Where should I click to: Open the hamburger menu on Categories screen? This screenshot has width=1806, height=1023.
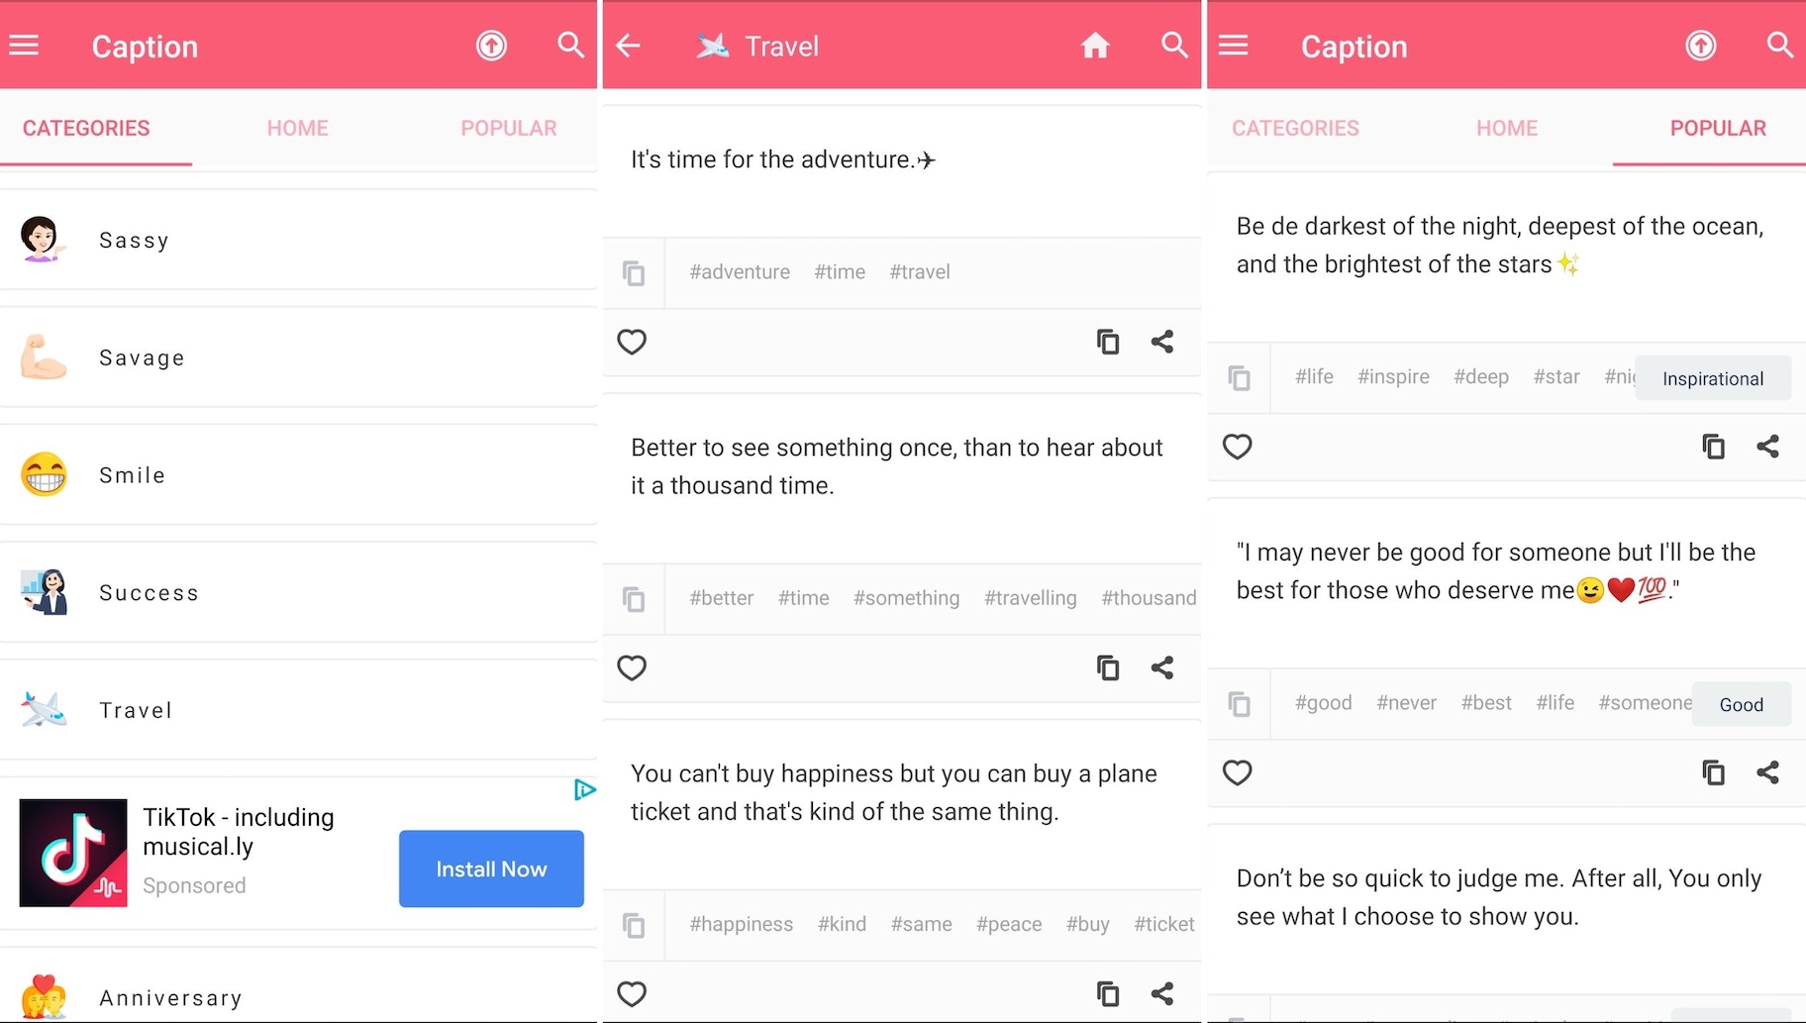[24, 46]
